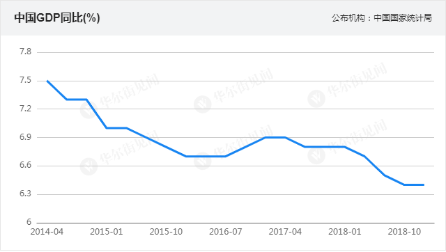The image size is (446, 252).
Task: Select the 2015-10 x-axis date label
Action: (166, 232)
